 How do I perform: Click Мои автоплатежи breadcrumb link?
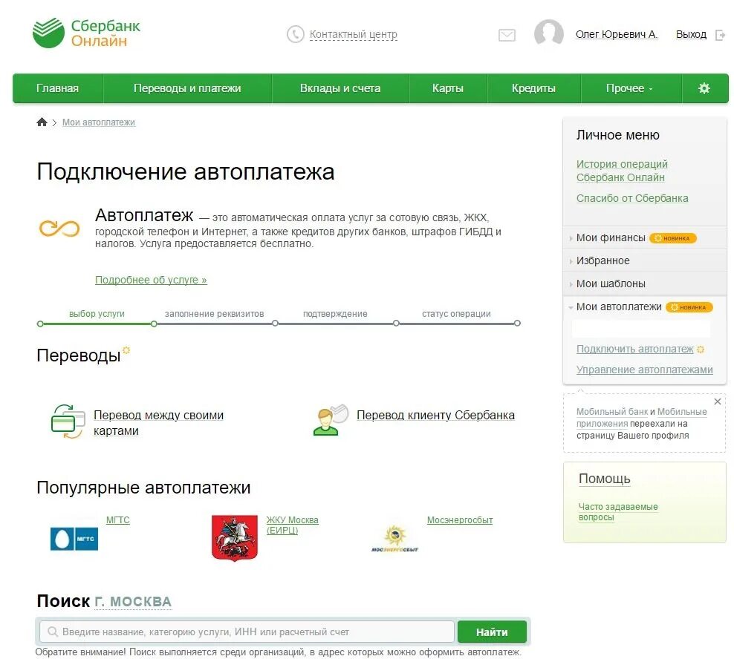coord(99,122)
